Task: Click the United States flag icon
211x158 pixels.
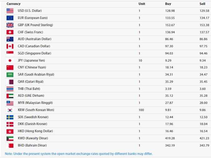Action: tap(10, 11)
